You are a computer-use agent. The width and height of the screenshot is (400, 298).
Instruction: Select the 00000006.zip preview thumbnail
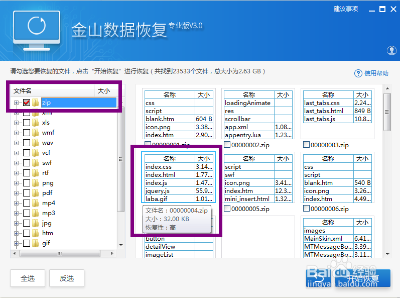tap(337, 177)
